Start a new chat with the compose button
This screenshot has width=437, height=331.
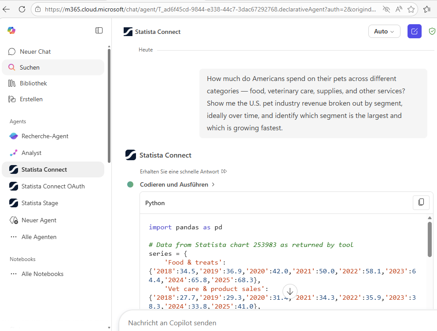coord(415,31)
